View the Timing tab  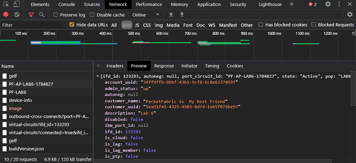212,66
